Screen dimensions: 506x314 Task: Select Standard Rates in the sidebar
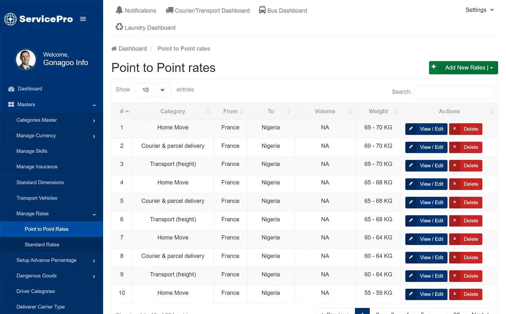42,245
